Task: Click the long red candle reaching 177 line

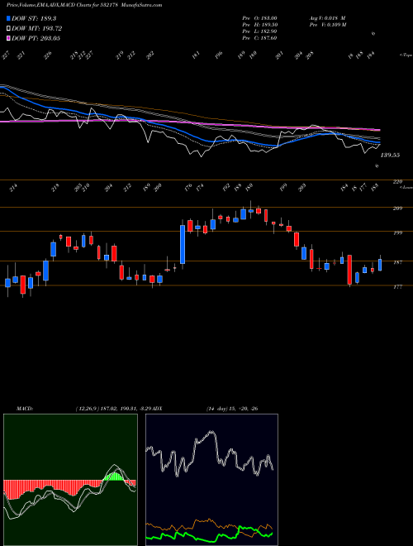Action: tap(349, 270)
